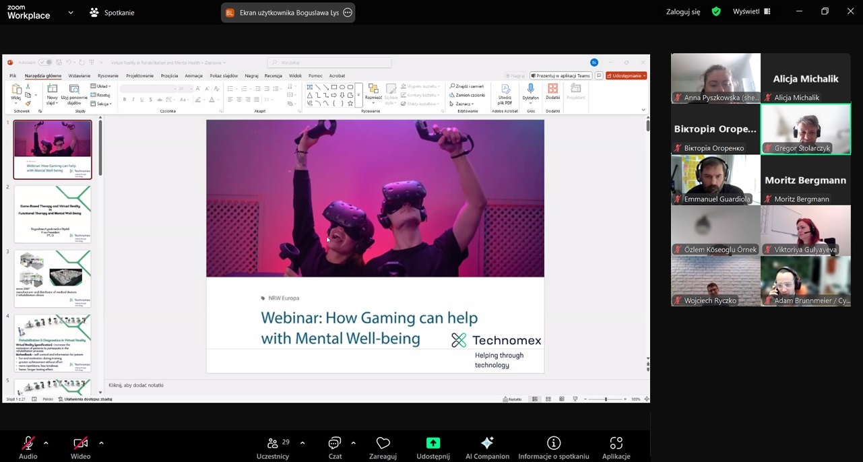The image size is (863, 462).
Task: Click the Zaloguj się sign-in link
Action: point(683,11)
